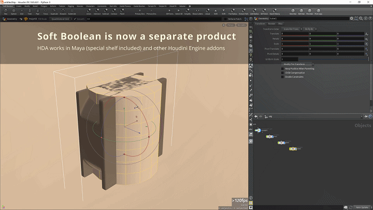
Task: Open the network path dropdown arrow
Action: pos(362,117)
